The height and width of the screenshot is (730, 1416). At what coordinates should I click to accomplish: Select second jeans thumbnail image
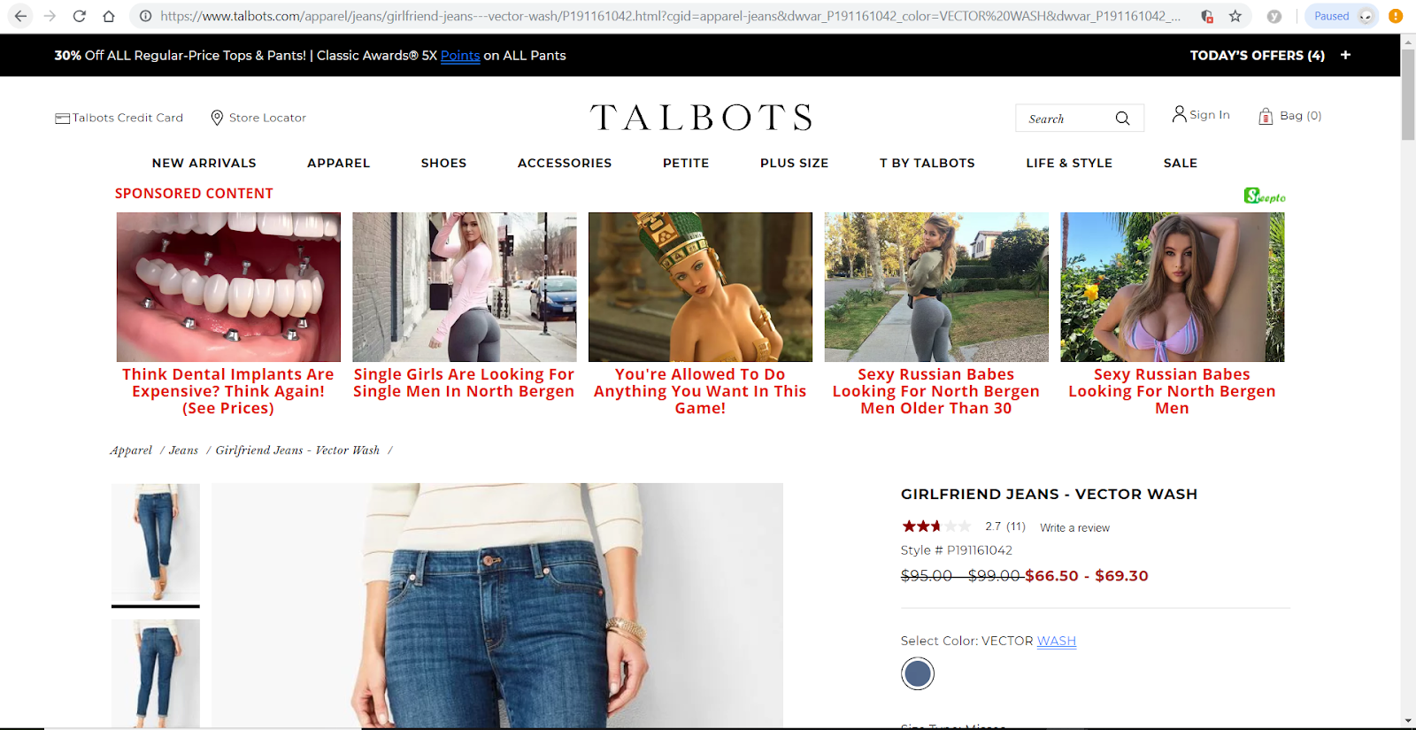coord(156,673)
